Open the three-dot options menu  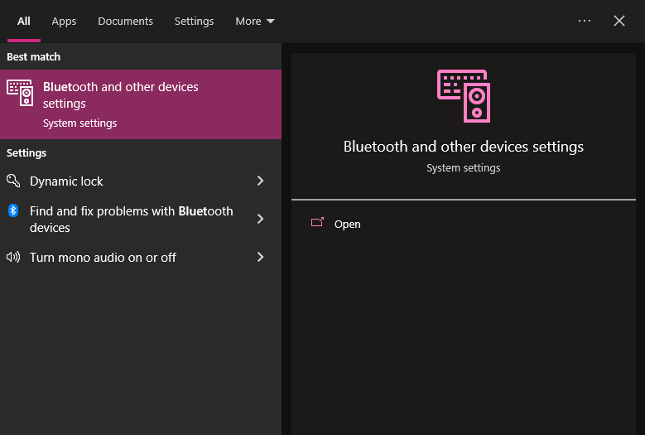click(585, 21)
